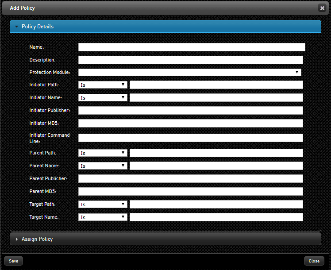
Task: Click the Save button
Action: (x=14, y=261)
